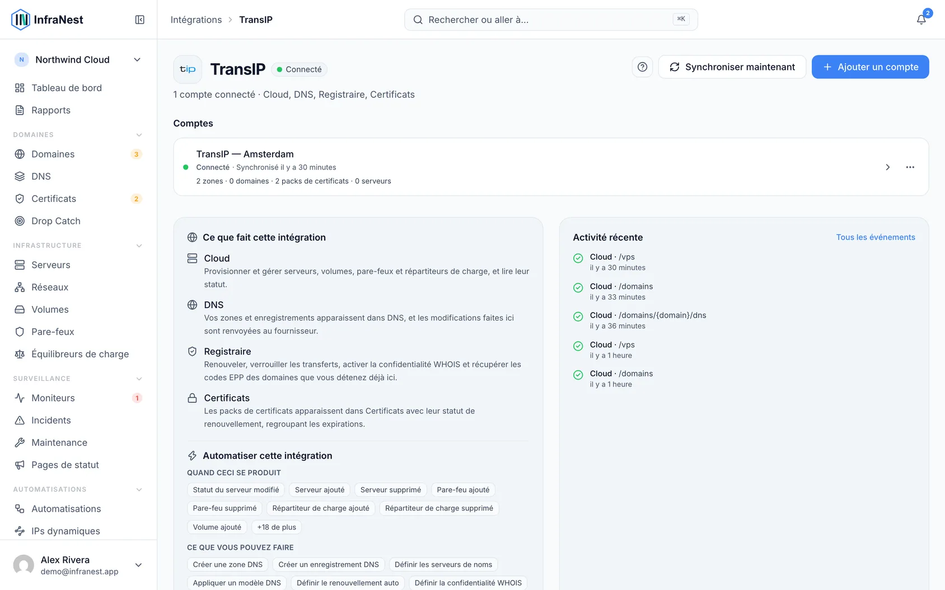Select Définir les serveurs de noms action
This screenshot has width=945, height=590.
(x=443, y=564)
